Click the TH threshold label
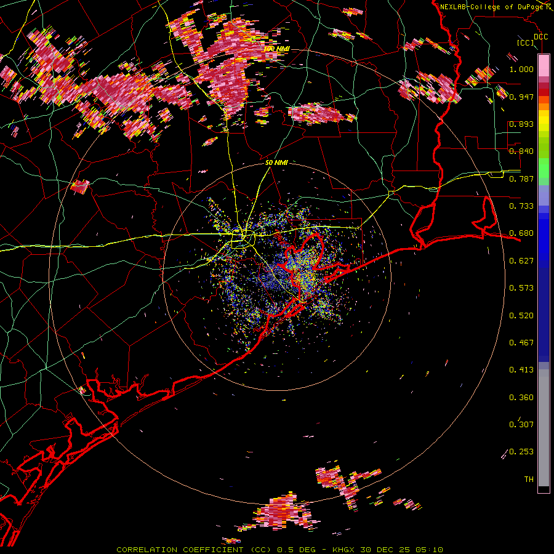This screenshot has width=554, height=554. (529, 480)
